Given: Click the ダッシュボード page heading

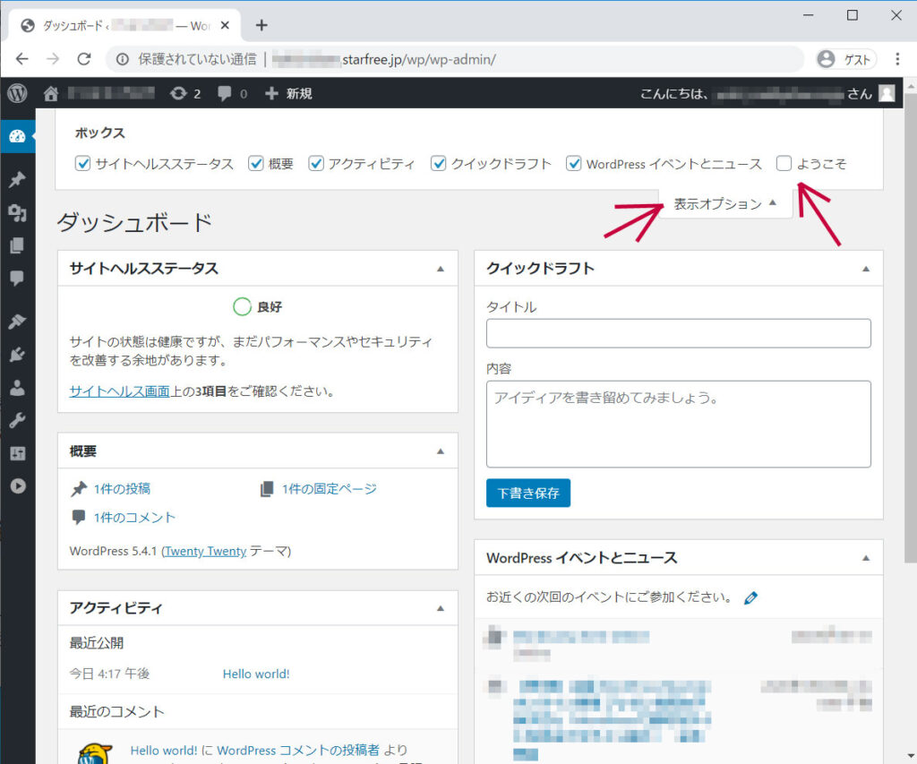Looking at the screenshot, I should [134, 223].
